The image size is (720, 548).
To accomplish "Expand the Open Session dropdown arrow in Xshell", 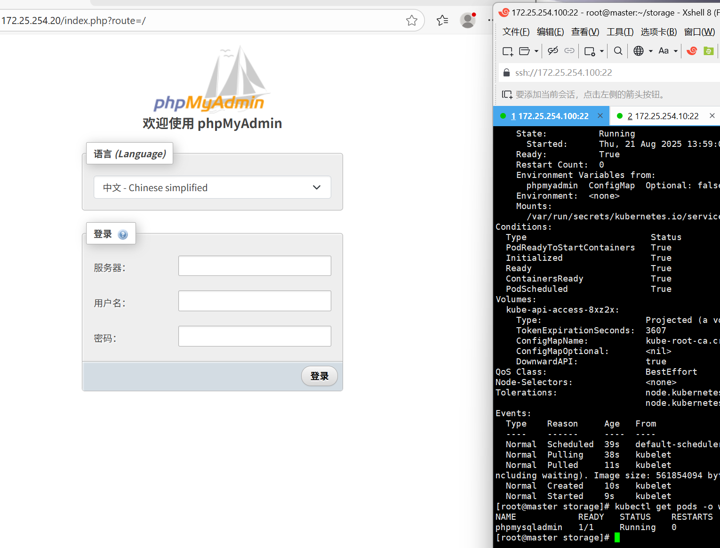I will click(x=536, y=51).
